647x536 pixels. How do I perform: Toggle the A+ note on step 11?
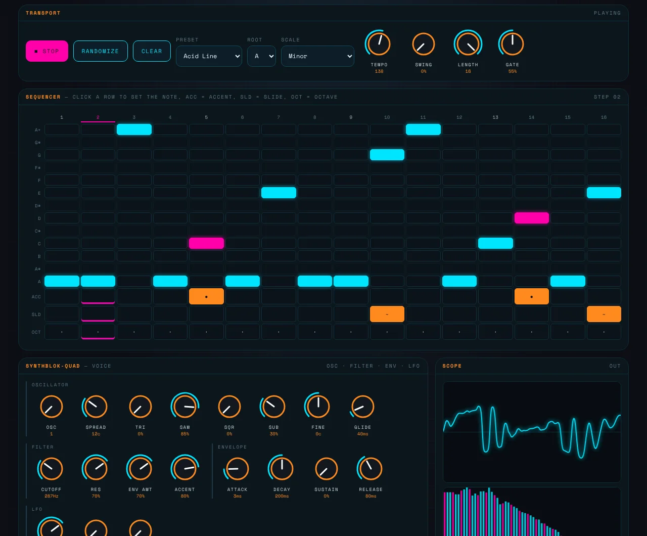click(x=423, y=129)
